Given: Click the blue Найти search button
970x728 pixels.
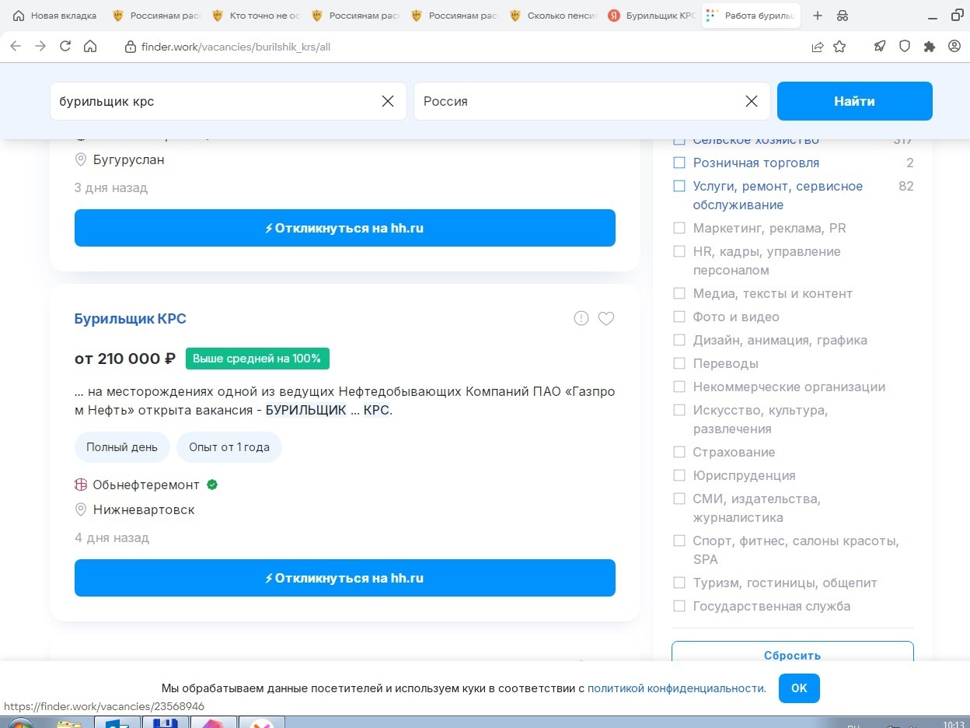Looking at the screenshot, I should pos(855,101).
